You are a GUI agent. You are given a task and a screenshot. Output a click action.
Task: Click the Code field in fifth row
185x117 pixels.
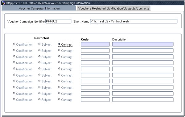95,69
